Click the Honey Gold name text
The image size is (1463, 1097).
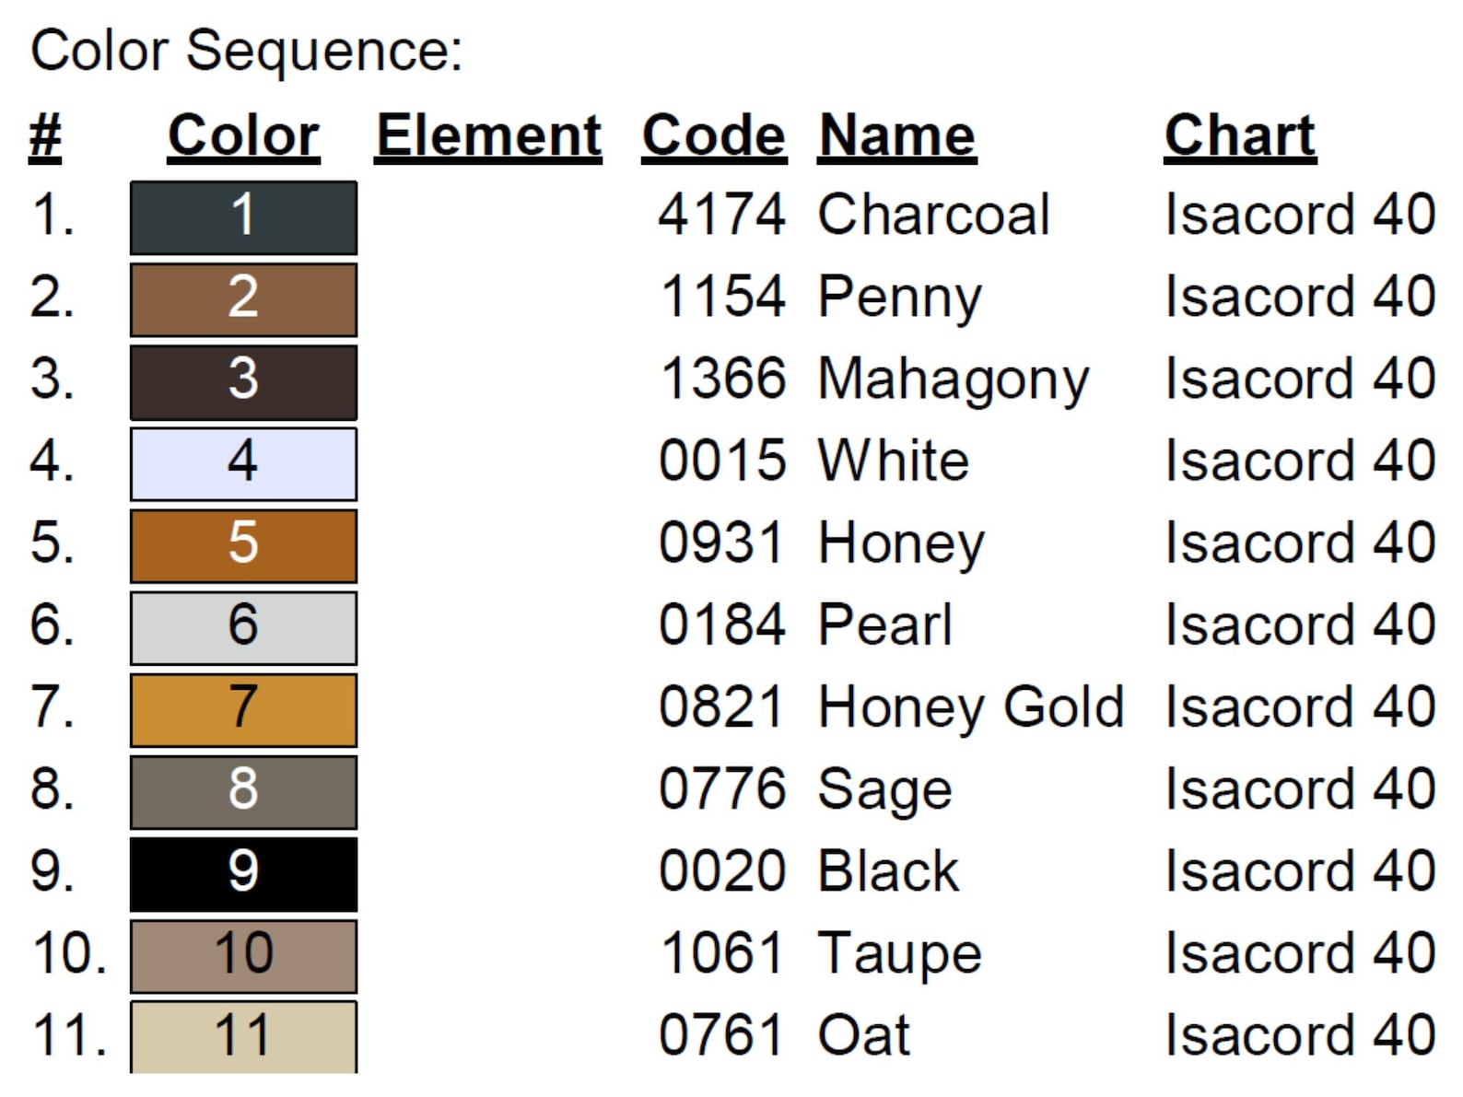(x=971, y=708)
